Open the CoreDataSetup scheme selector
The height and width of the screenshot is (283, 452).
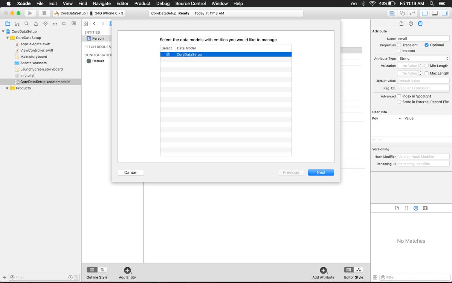70,13
